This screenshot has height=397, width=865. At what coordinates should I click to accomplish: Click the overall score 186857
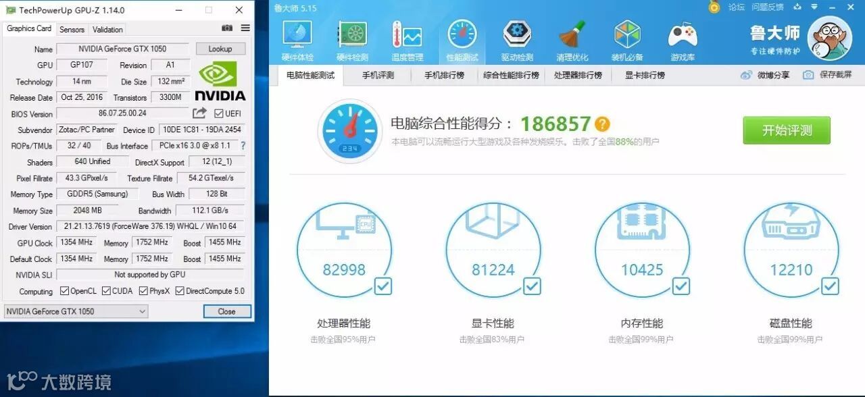(x=555, y=124)
